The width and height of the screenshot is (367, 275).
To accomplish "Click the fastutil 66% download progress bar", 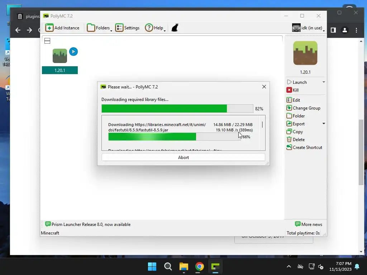I will tap(175, 136).
